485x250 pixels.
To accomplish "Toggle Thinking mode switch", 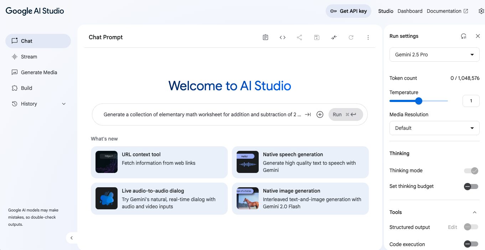I will coord(471,171).
